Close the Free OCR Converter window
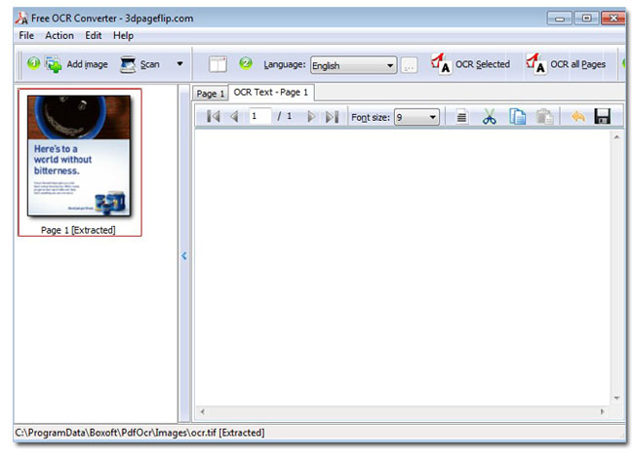This screenshot has width=634, height=458. 613,19
